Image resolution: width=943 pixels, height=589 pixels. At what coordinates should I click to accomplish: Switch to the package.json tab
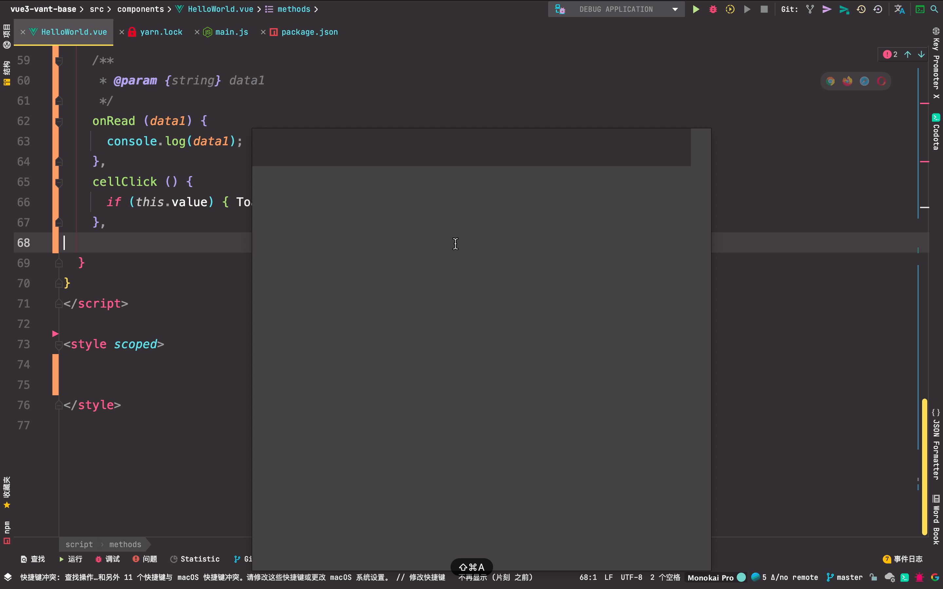click(x=309, y=32)
